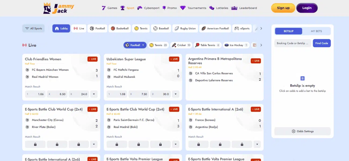Select the Rugby Union sport chip

tap(185, 28)
